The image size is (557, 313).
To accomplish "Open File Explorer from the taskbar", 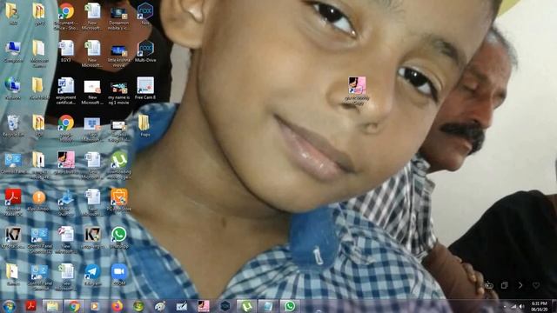I will pyautogui.click(x=52, y=306).
